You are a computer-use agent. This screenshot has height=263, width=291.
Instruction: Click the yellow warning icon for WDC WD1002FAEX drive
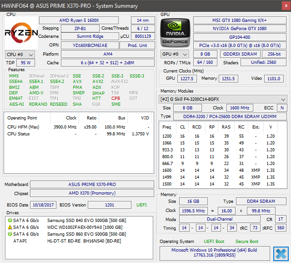tap(10, 227)
